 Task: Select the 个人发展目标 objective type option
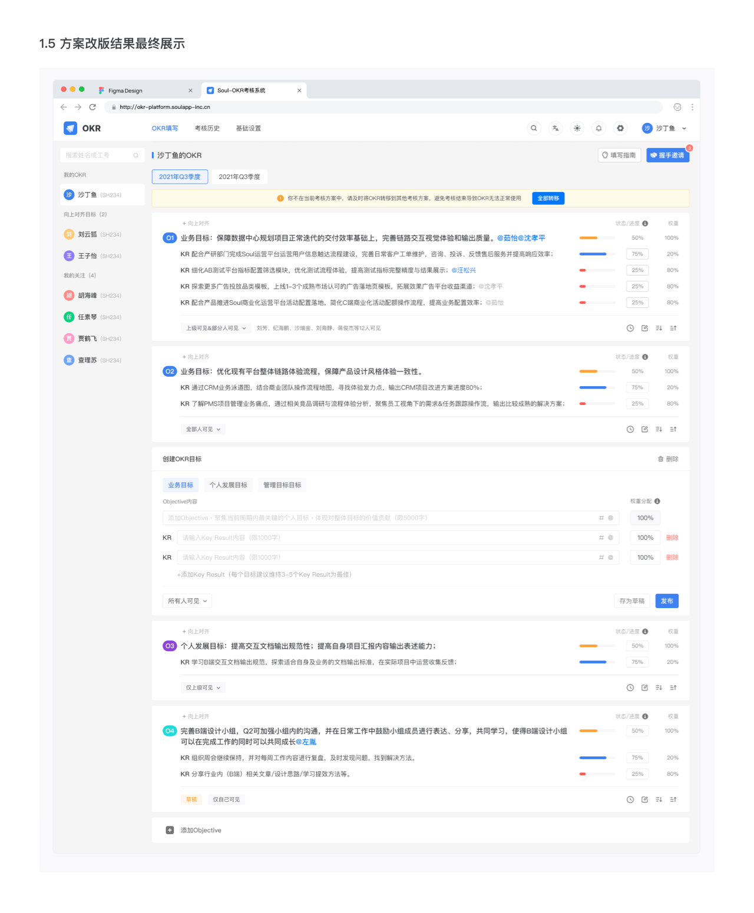pyautogui.click(x=228, y=485)
